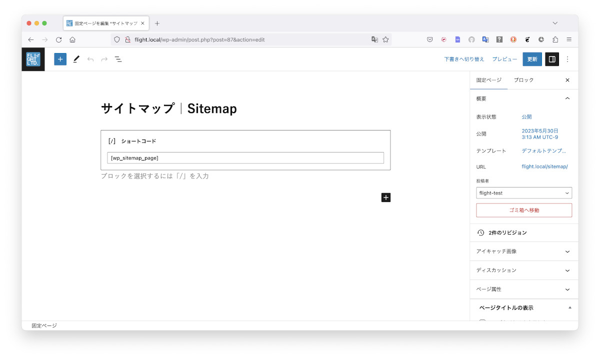The width and height of the screenshot is (600, 359).
Task: Go back with browser back arrow
Action: tap(30, 39)
